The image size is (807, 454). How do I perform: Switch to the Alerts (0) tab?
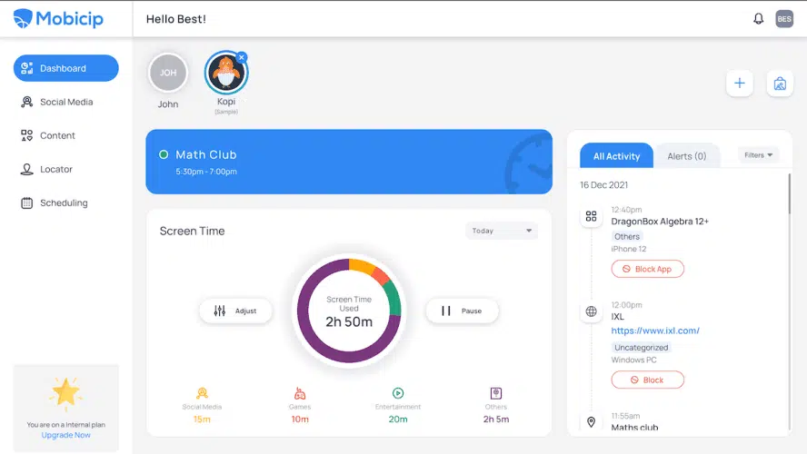(x=687, y=156)
